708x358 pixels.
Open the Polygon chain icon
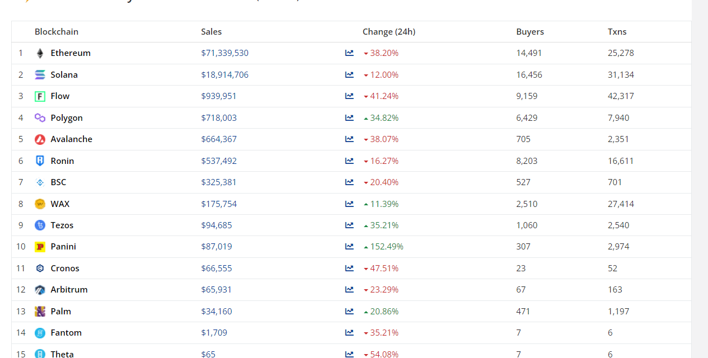tap(40, 117)
